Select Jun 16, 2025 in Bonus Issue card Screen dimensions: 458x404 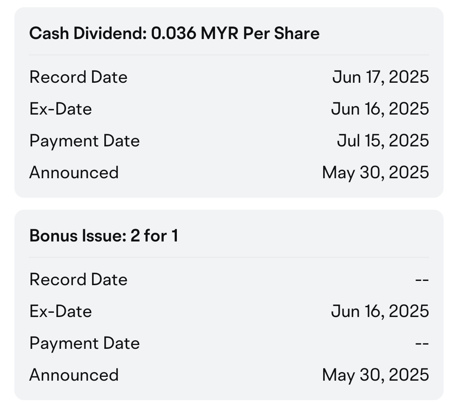(x=380, y=311)
